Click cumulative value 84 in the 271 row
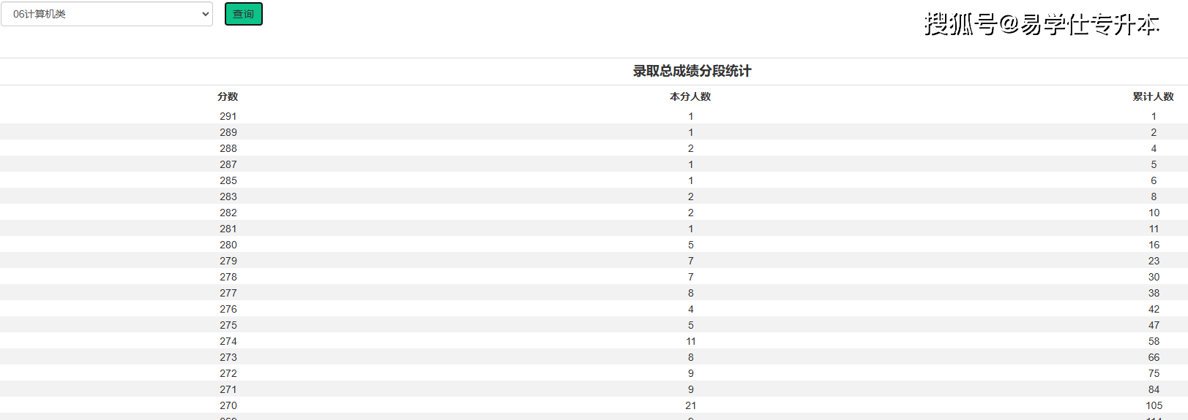The height and width of the screenshot is (420, 1188). (x=1154, y=389)
